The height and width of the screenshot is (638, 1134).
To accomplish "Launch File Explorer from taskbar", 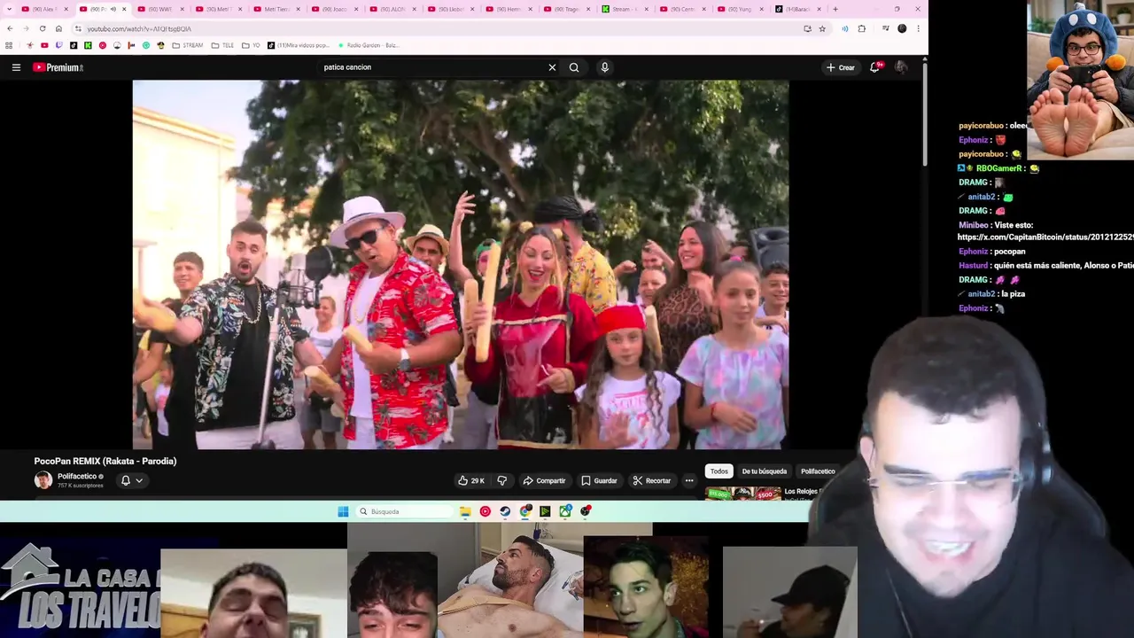I will (x=465, y=511).
